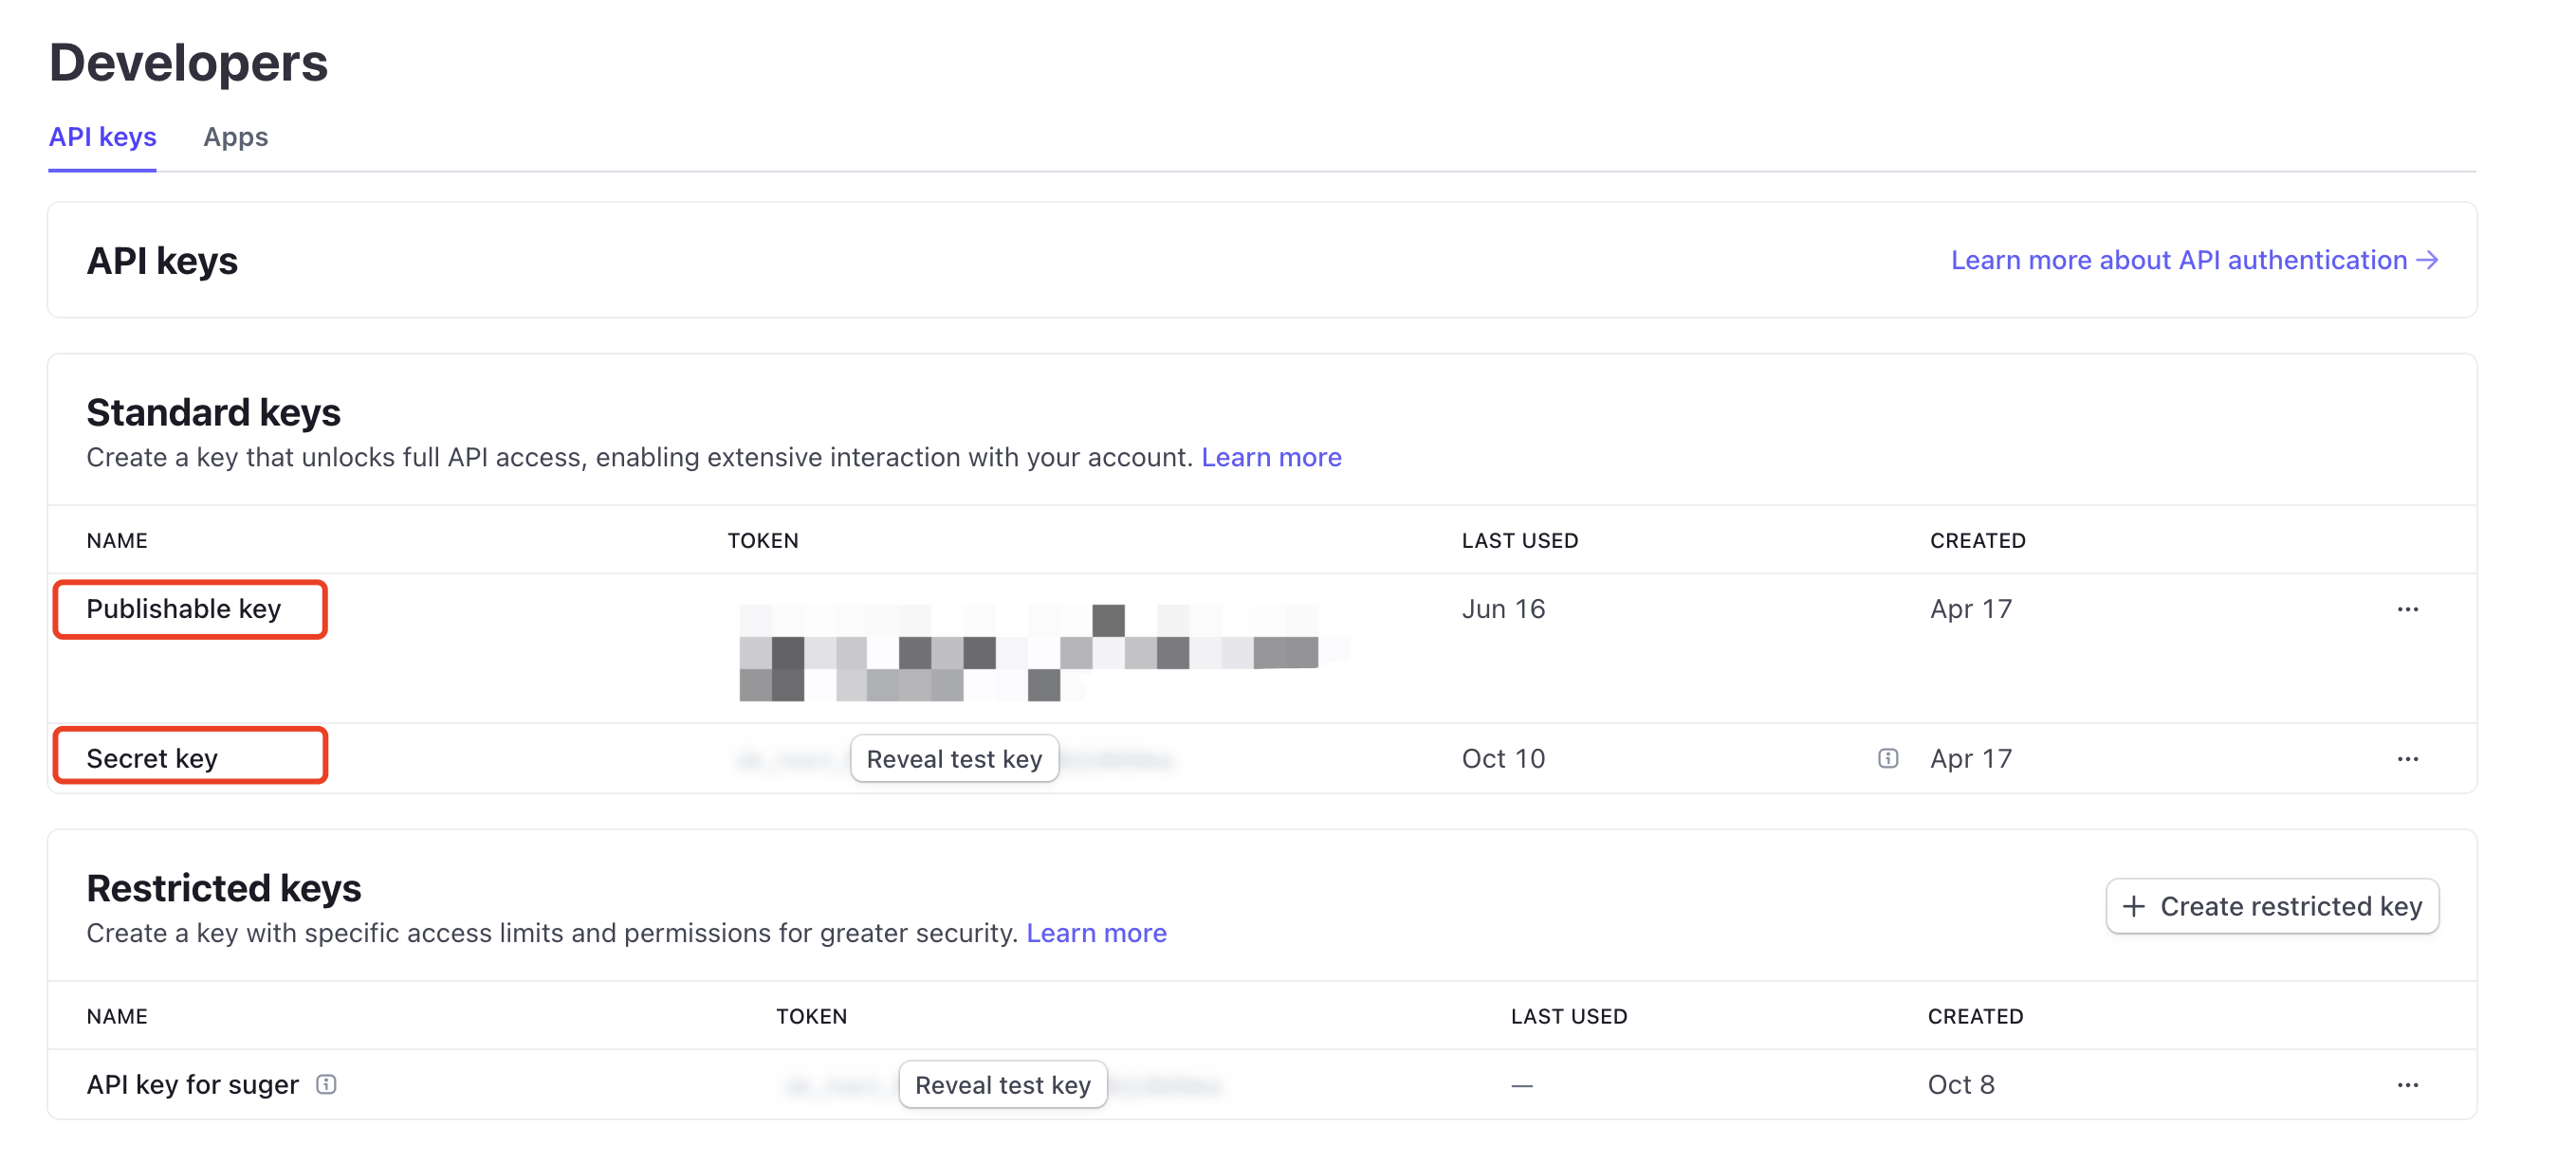Click the Publishable key name

click(x=184, y=608)
